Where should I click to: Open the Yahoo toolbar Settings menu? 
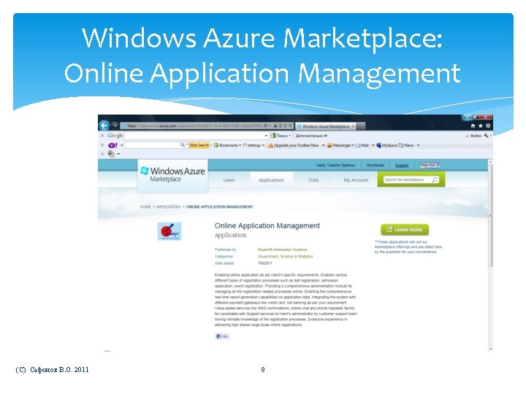pos(254,145)
